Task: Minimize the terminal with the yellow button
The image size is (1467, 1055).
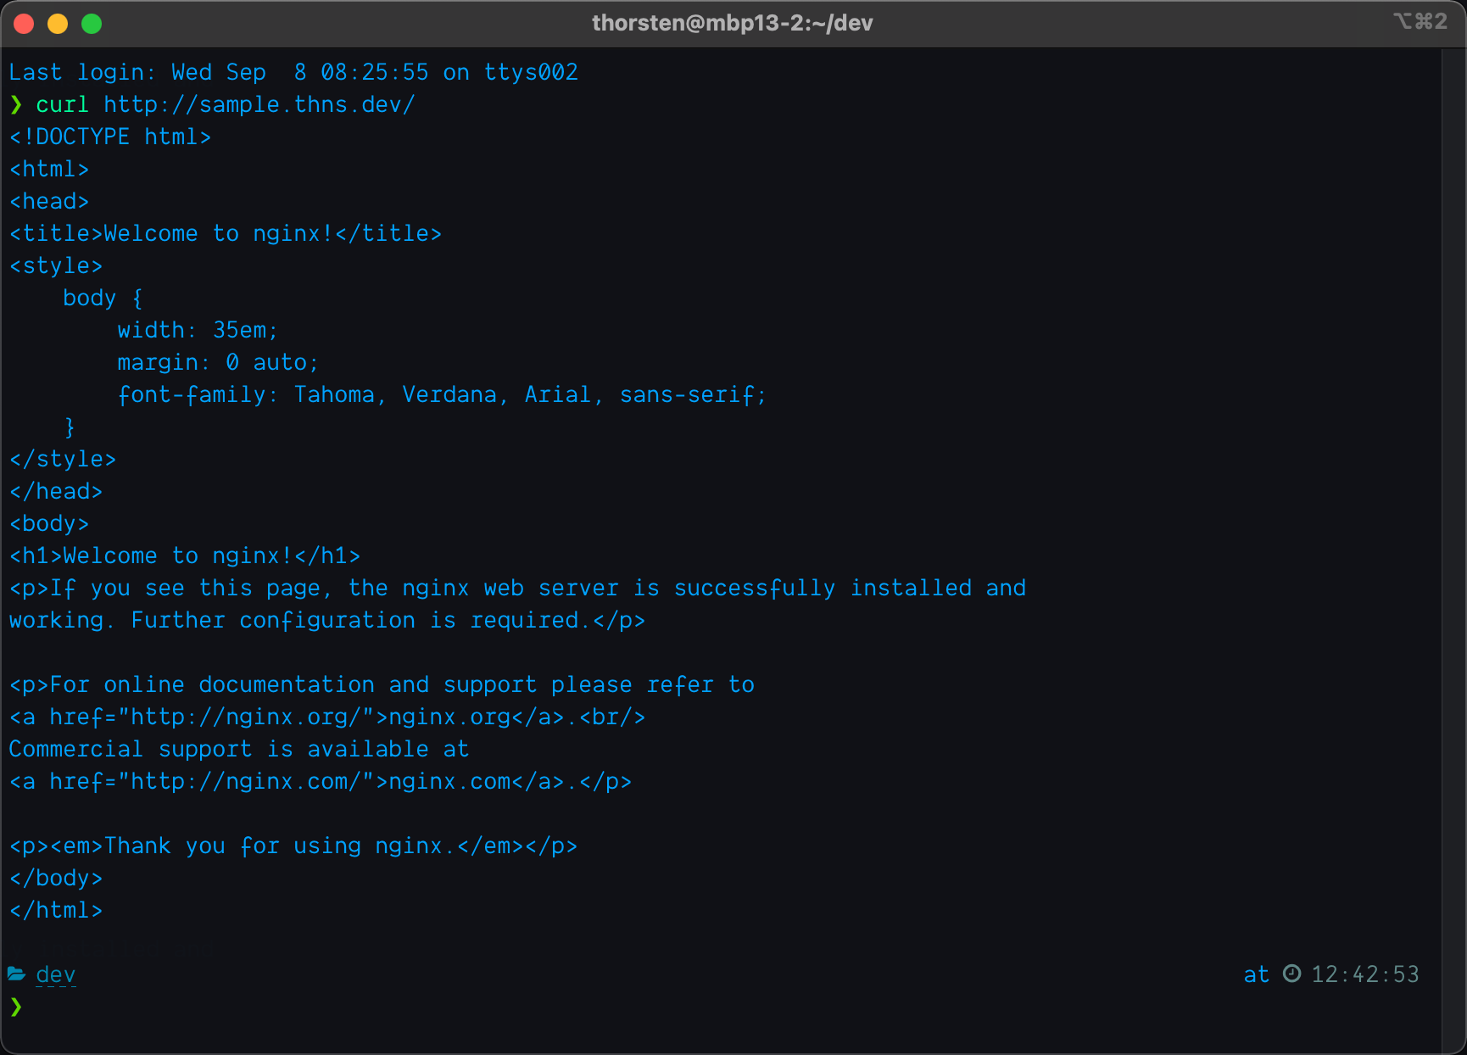Action: (58, 24)
